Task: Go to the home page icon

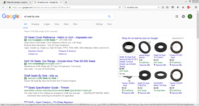Action: 183,7
